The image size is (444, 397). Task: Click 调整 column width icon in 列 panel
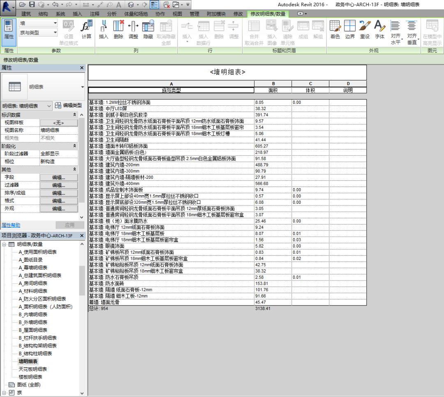click(133, 30)
